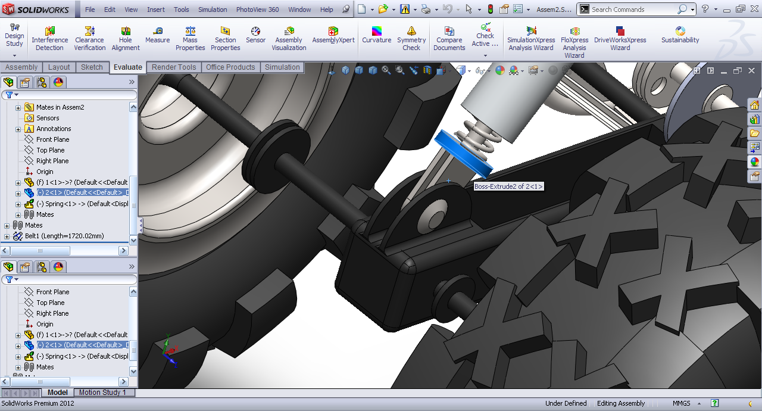Image resolution: width=762 pixels, height=411 pixels.
Task: Expand (f) 1<1> component in lower tree
Action: pyautogui.click(x=18, y=335)
